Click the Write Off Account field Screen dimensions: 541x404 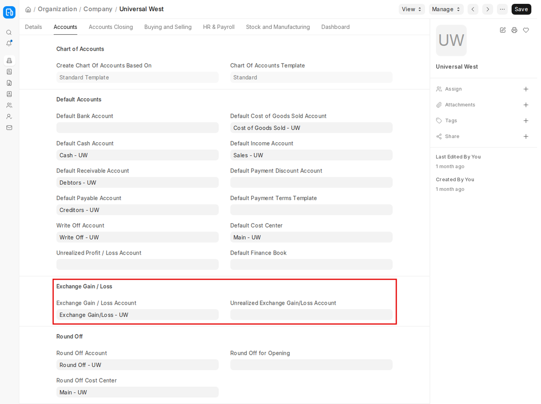[x=137, y=237]
